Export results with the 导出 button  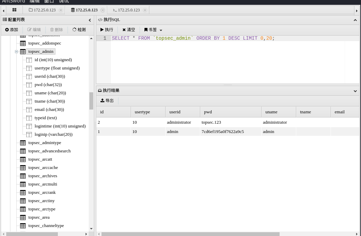point(107,101)
